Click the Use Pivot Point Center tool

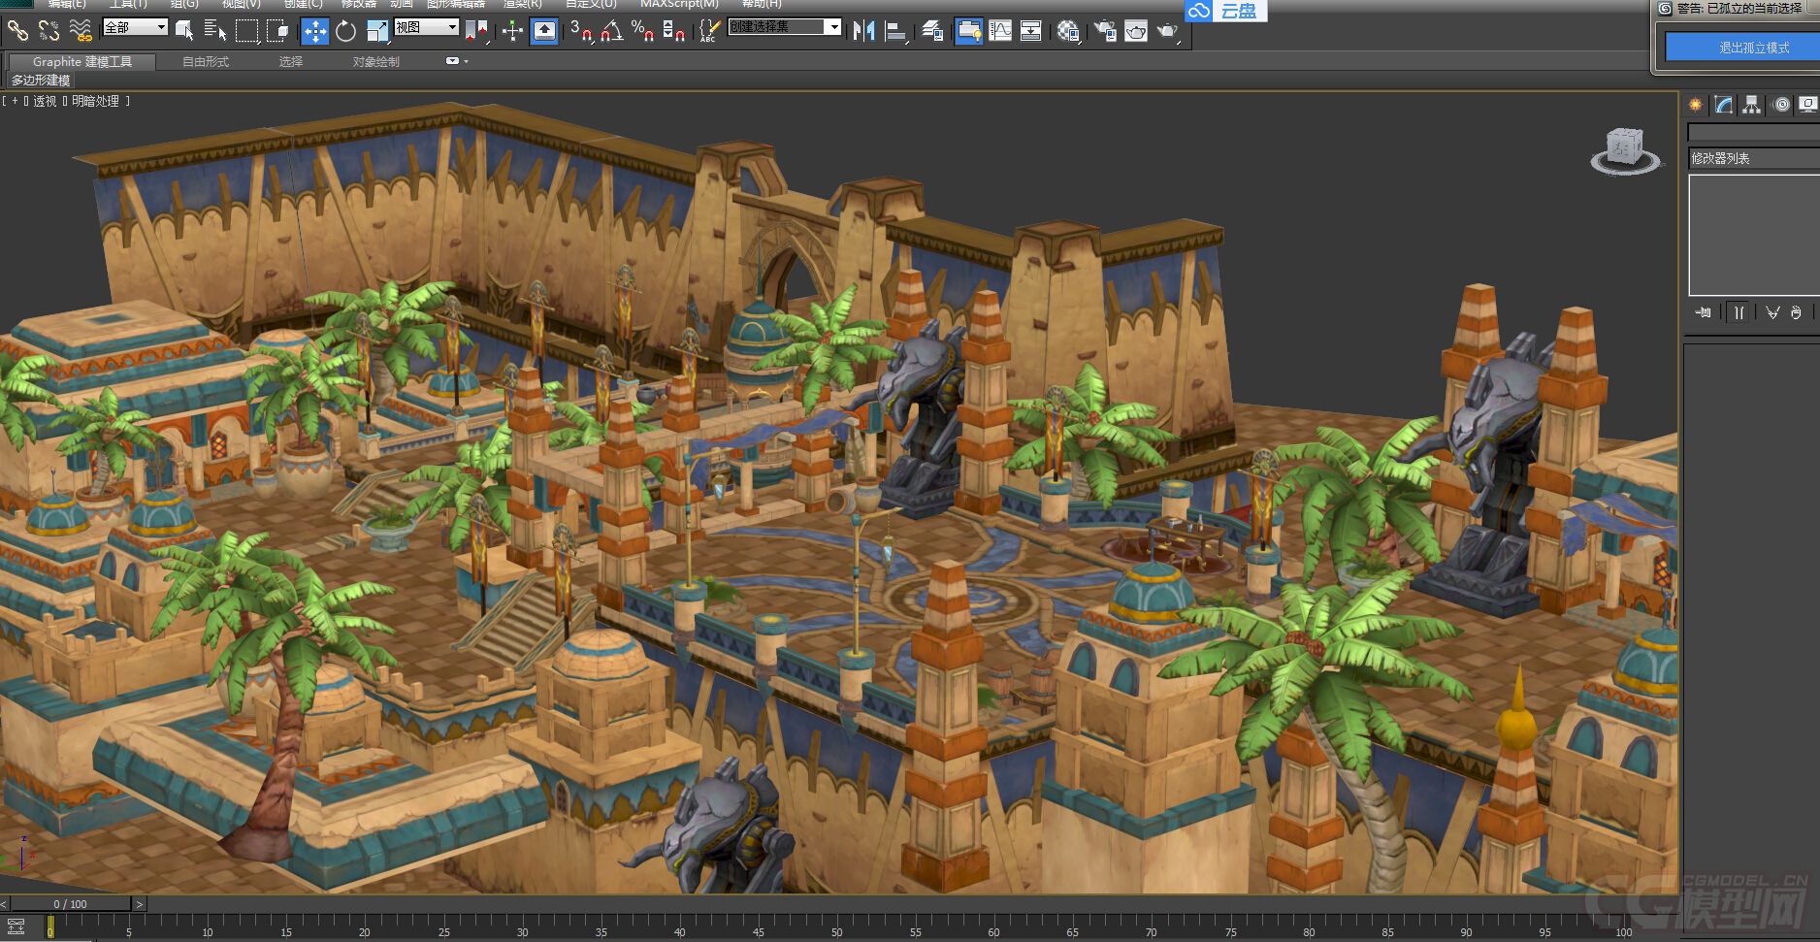tap(476, 31)
